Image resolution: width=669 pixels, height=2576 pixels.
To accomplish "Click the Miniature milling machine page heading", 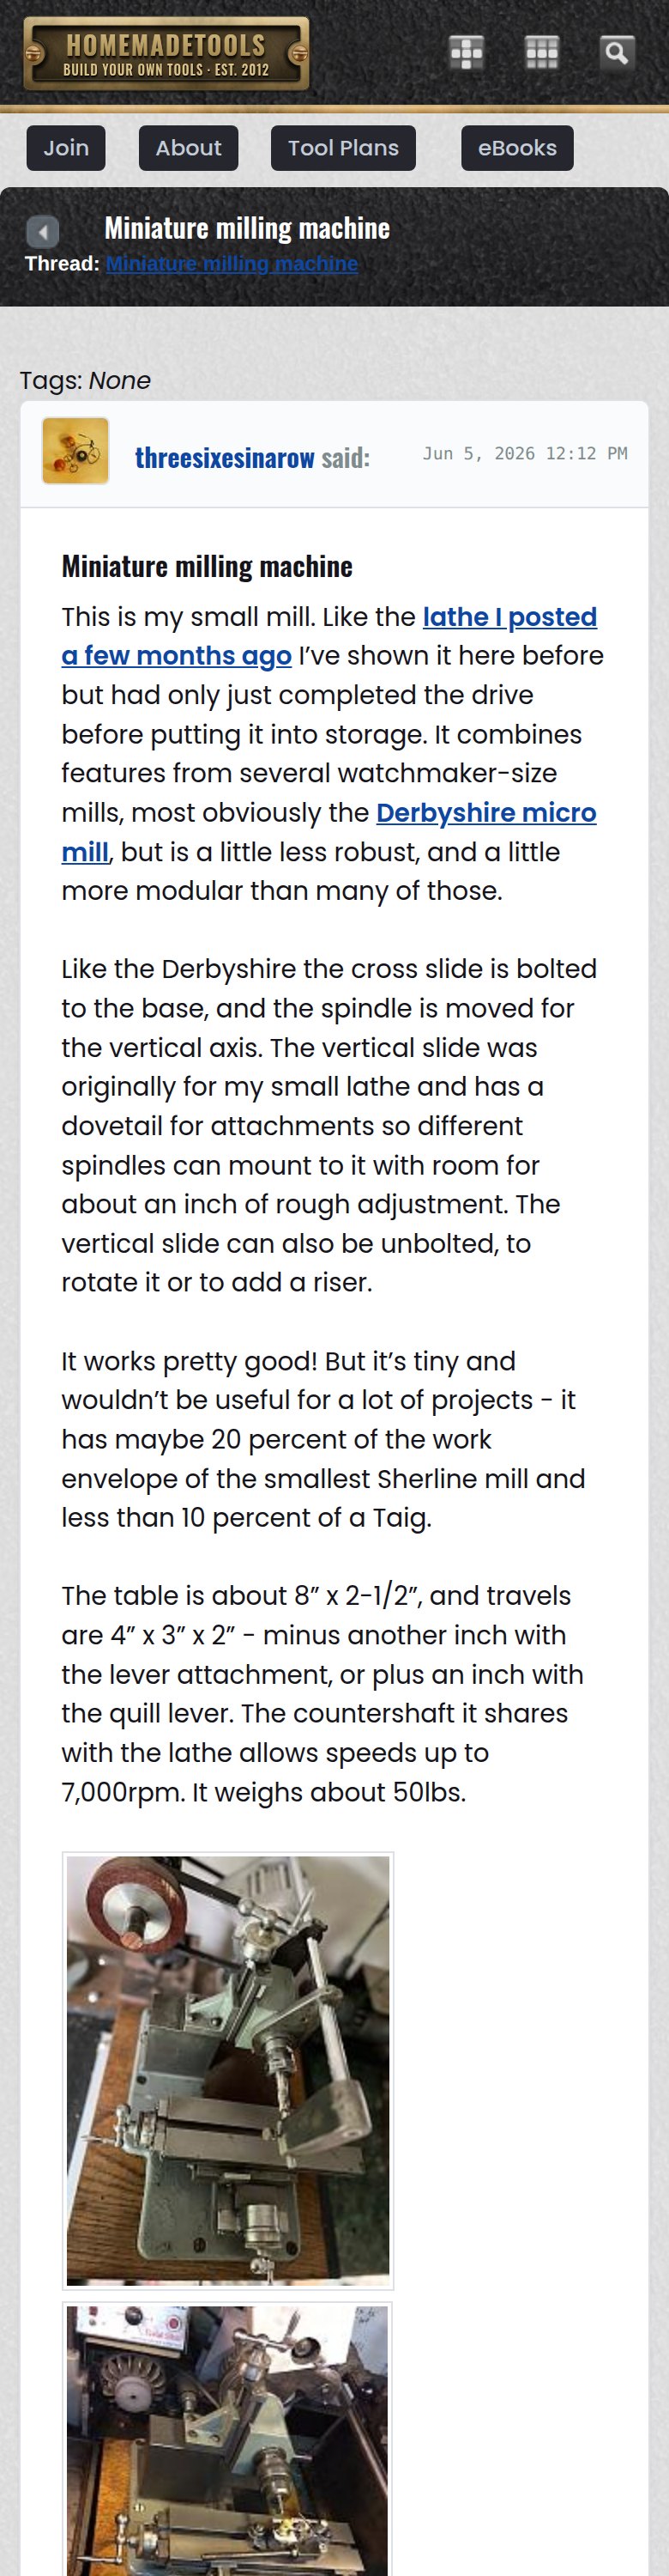I will [x=248, y=228].
